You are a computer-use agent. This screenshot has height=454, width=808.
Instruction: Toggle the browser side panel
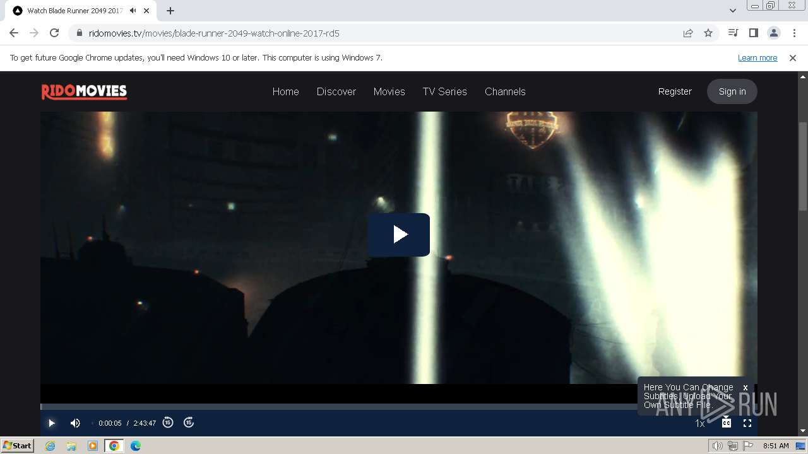(x=753, y=33)
